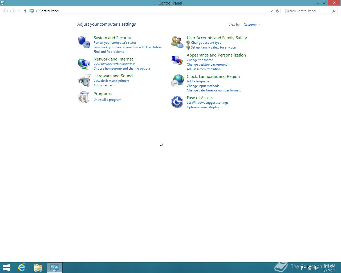The width and height of the screenshot is (341, 273).
Task: Show hidden tray icons arrow
Action: coord(297,268)
